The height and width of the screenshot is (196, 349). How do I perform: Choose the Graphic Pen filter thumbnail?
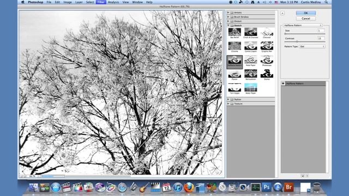pos(267,46)
